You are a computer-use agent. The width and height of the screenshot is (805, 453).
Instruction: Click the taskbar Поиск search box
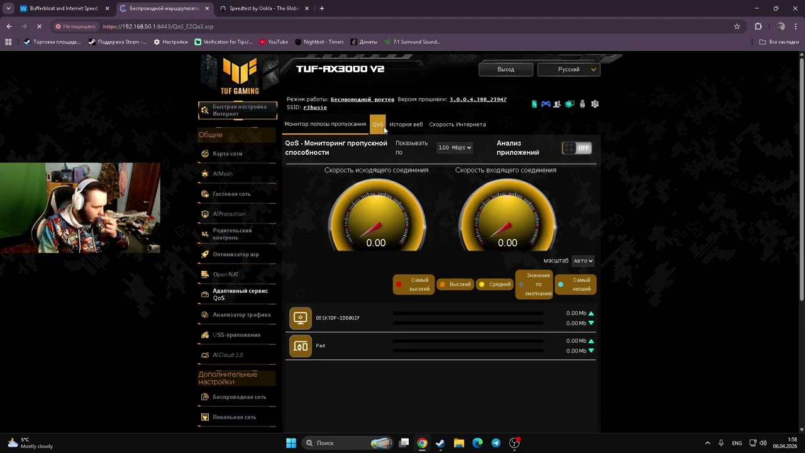click(347, 443)
